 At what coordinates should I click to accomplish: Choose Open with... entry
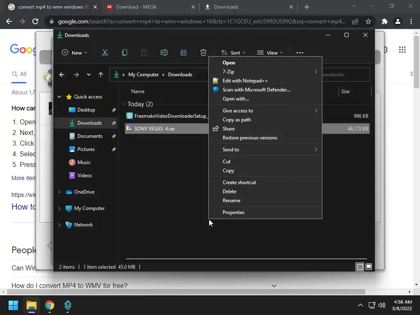265,99
